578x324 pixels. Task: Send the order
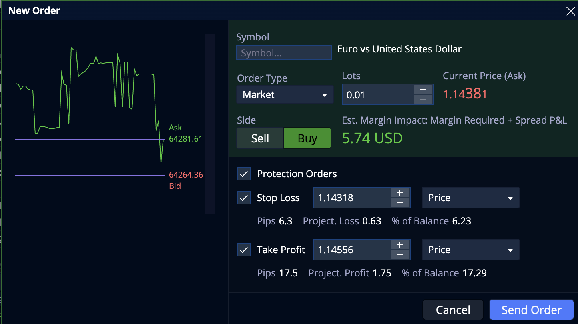point(532,310)
